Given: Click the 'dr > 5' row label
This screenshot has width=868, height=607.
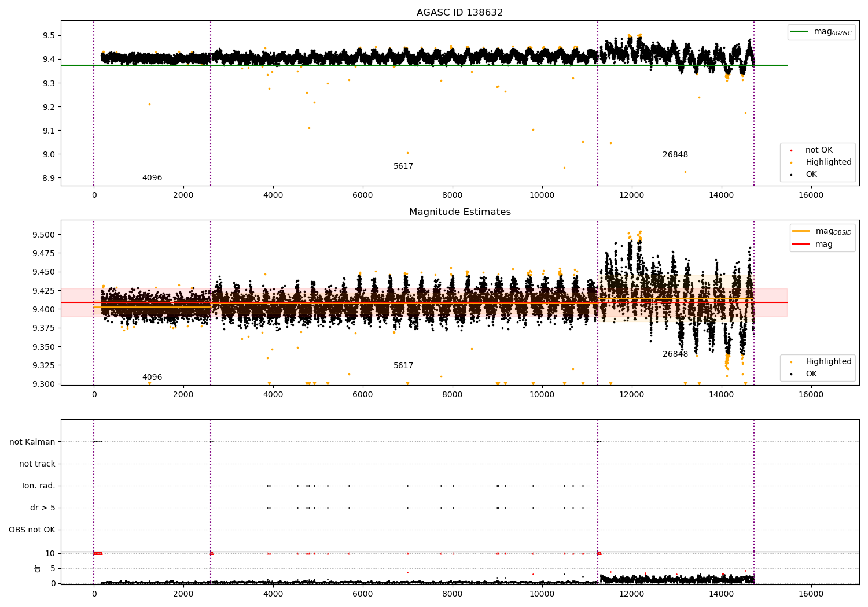Looking at the screenshot, I should coord(43,508).
